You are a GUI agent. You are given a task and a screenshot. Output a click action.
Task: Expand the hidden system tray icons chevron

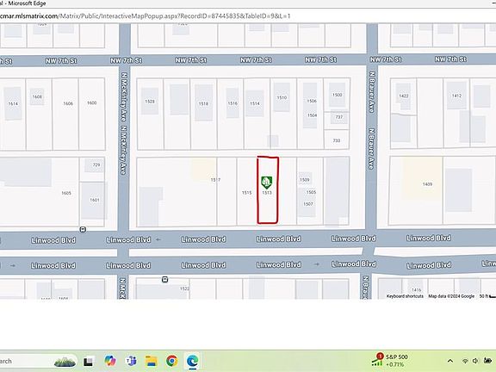(450, 361)
